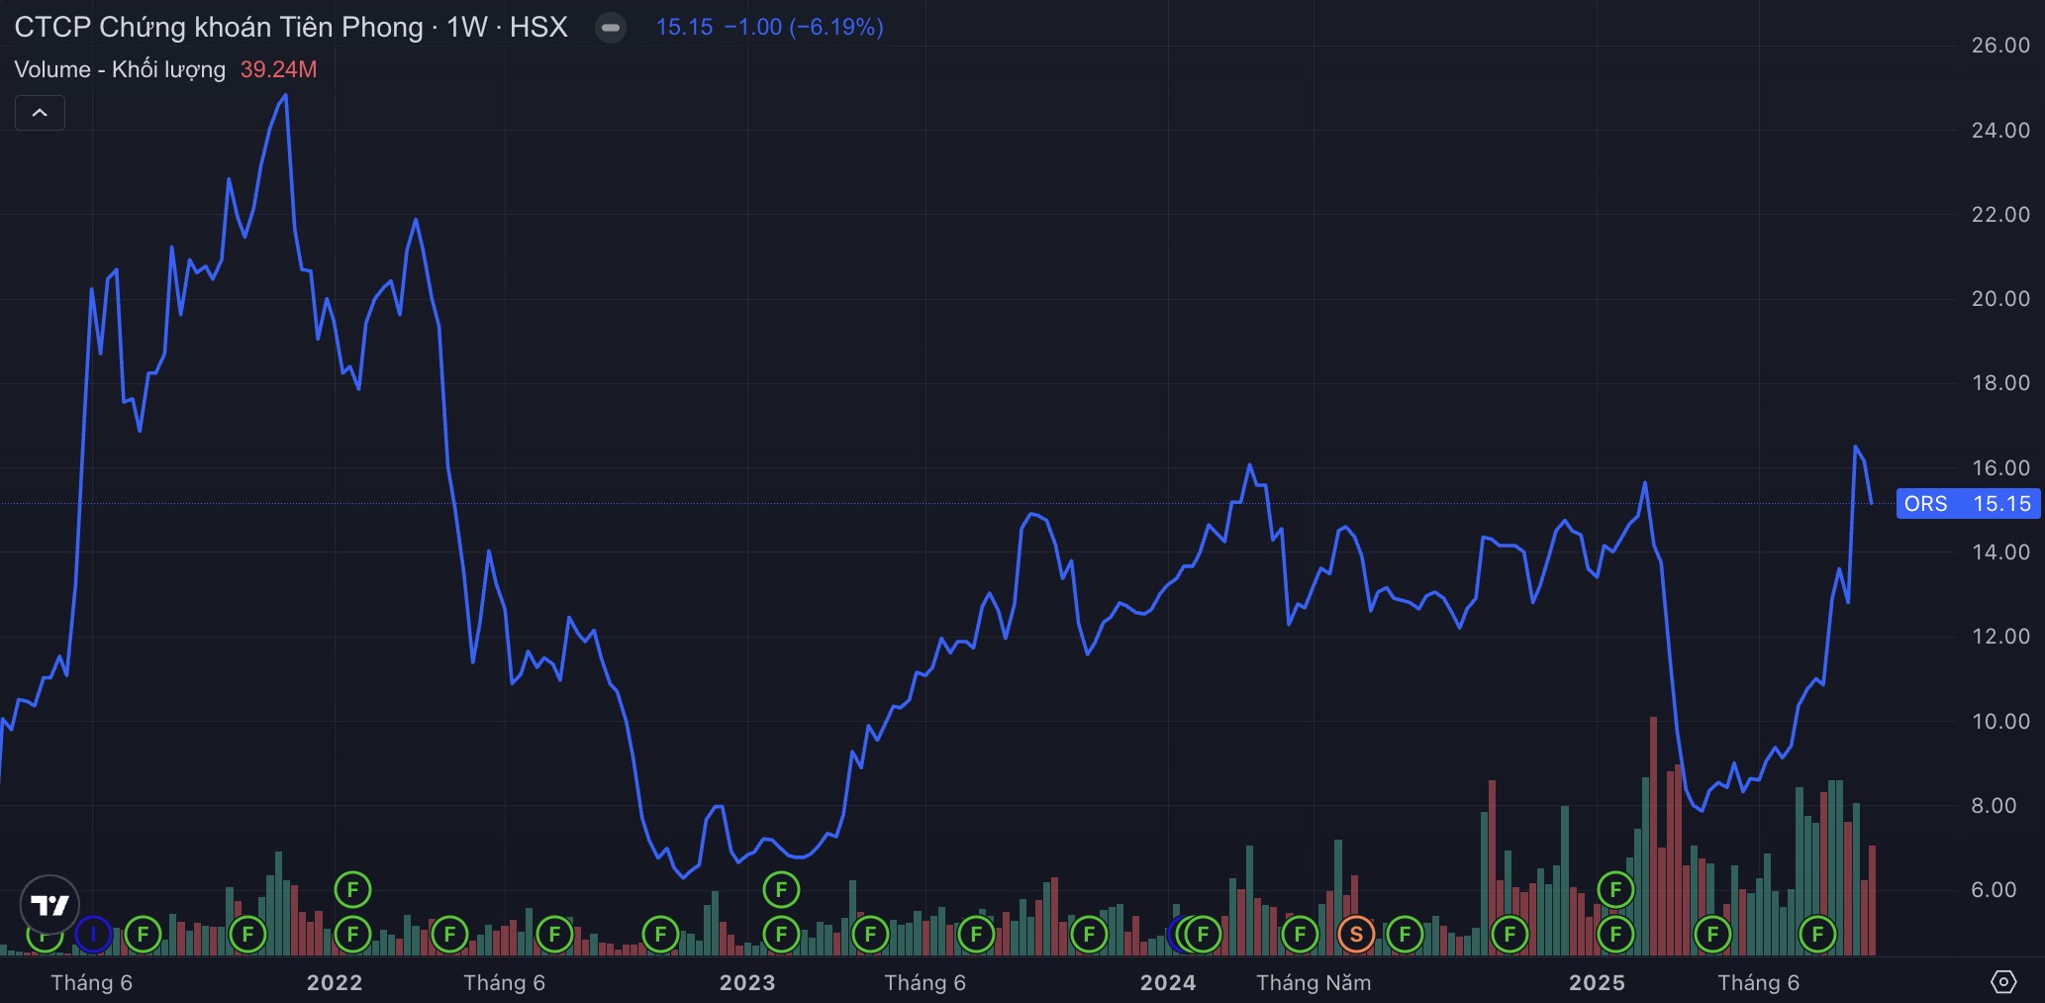Select the Volume - Khối lượng legend
Viewport: 2045px width, 1003px height.
coord(120,69)
